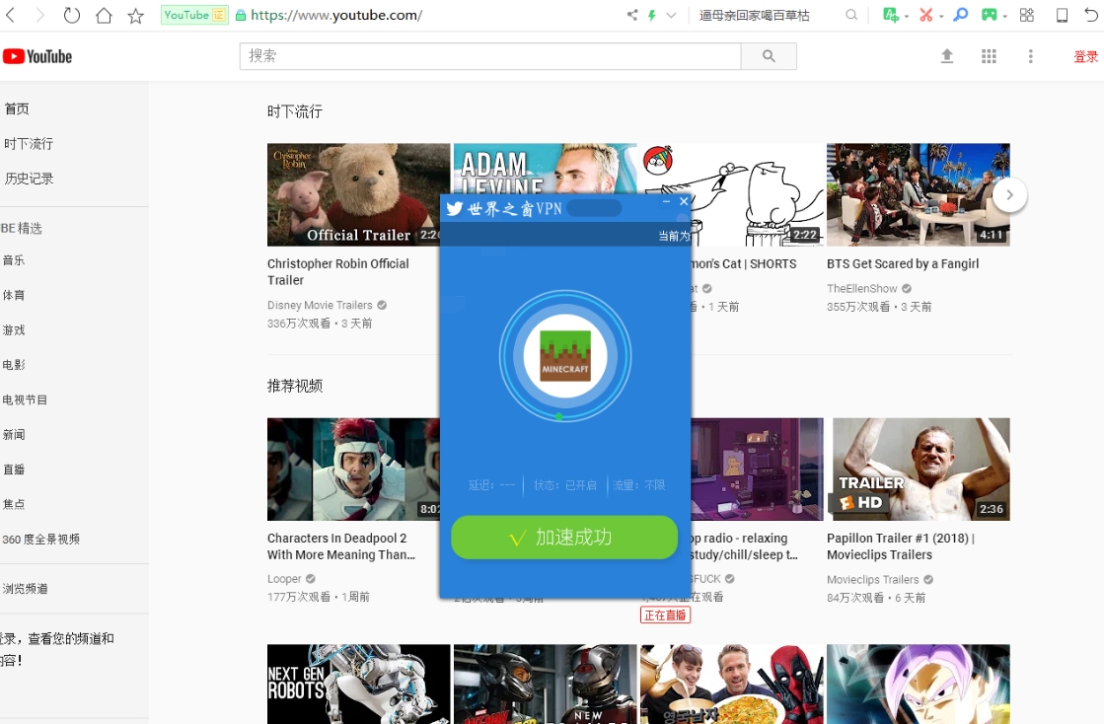The image size is (1104, 724).
Task: Open 游戏 category in sidebar
Action: 14,330
